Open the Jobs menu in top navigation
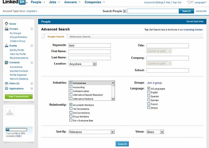The width and height of the screenshot is (209, 148). tap(54, 2)
